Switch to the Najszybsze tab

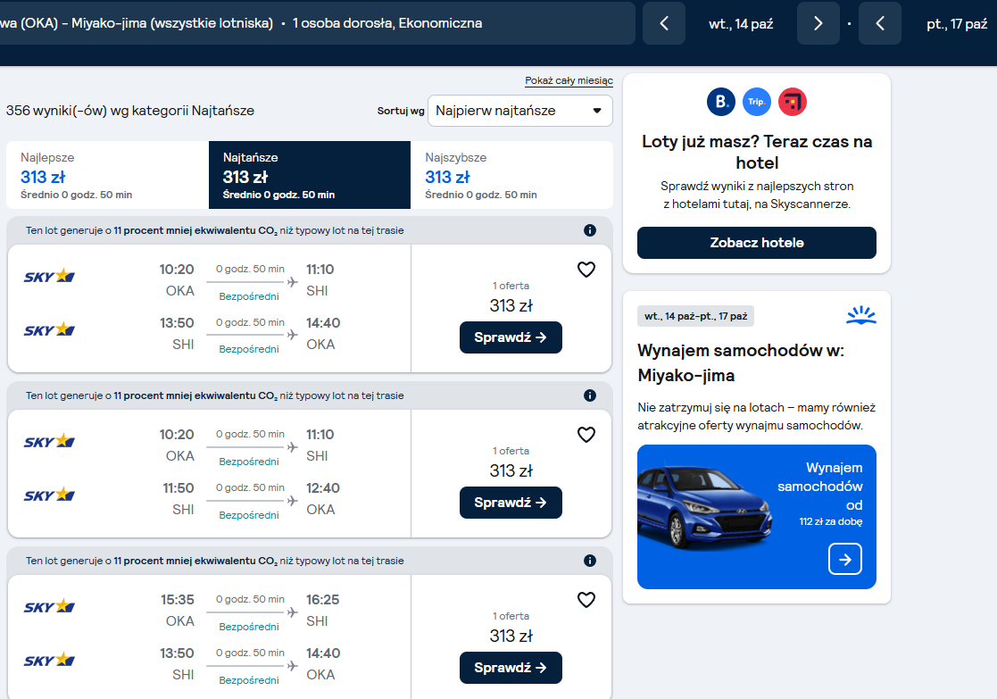[x=511, y=175]
